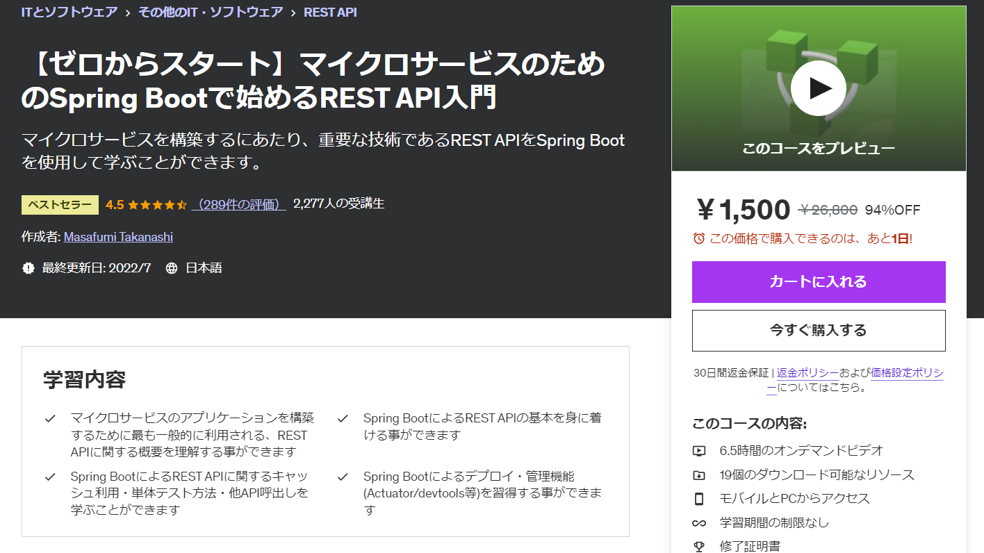Open the ITとソフトウェア breadcrumb
The image size is (984, 553).
pyautogui.click(x=69, y=12)
